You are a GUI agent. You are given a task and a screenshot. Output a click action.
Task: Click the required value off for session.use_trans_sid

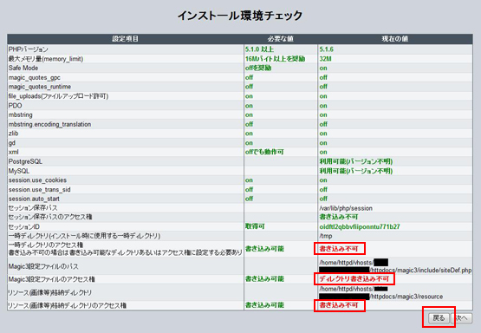(249, 190)
